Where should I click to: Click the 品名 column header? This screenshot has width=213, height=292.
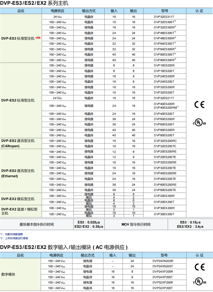21,11
